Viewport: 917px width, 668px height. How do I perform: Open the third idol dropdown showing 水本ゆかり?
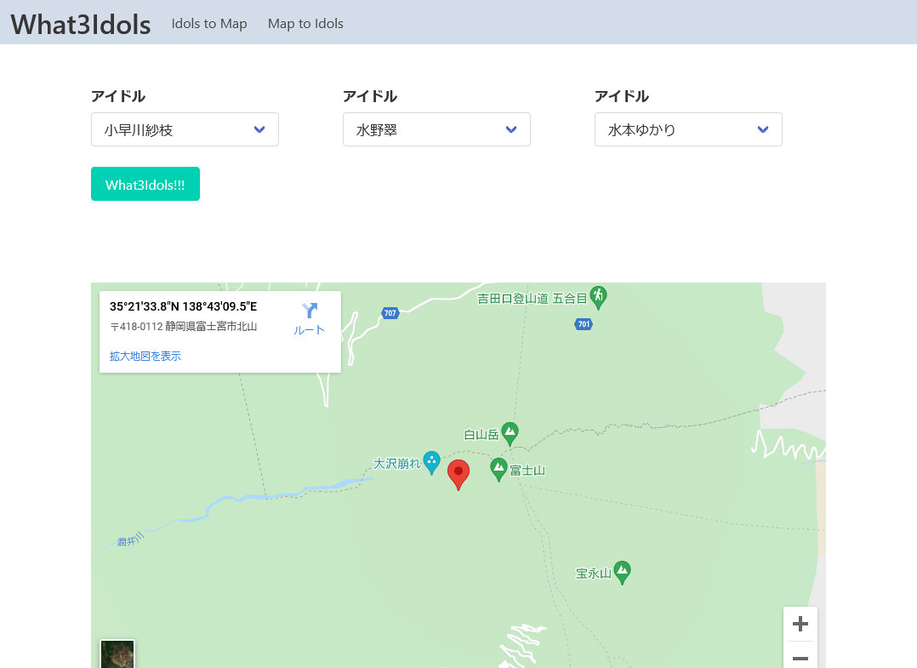click(688, 129)
